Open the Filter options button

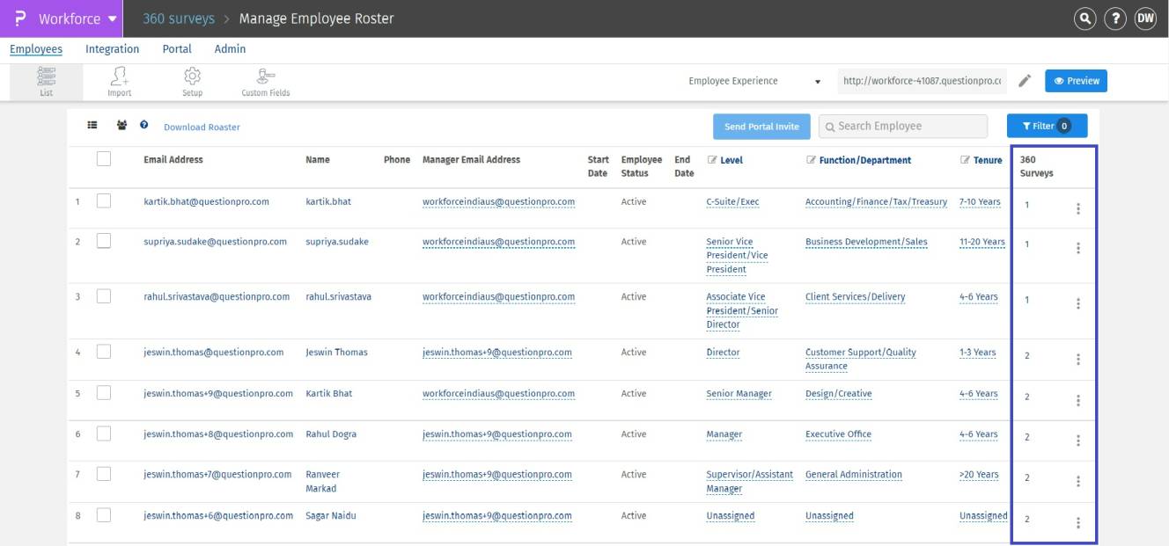pyautogui.click(x=1047, y=126)
